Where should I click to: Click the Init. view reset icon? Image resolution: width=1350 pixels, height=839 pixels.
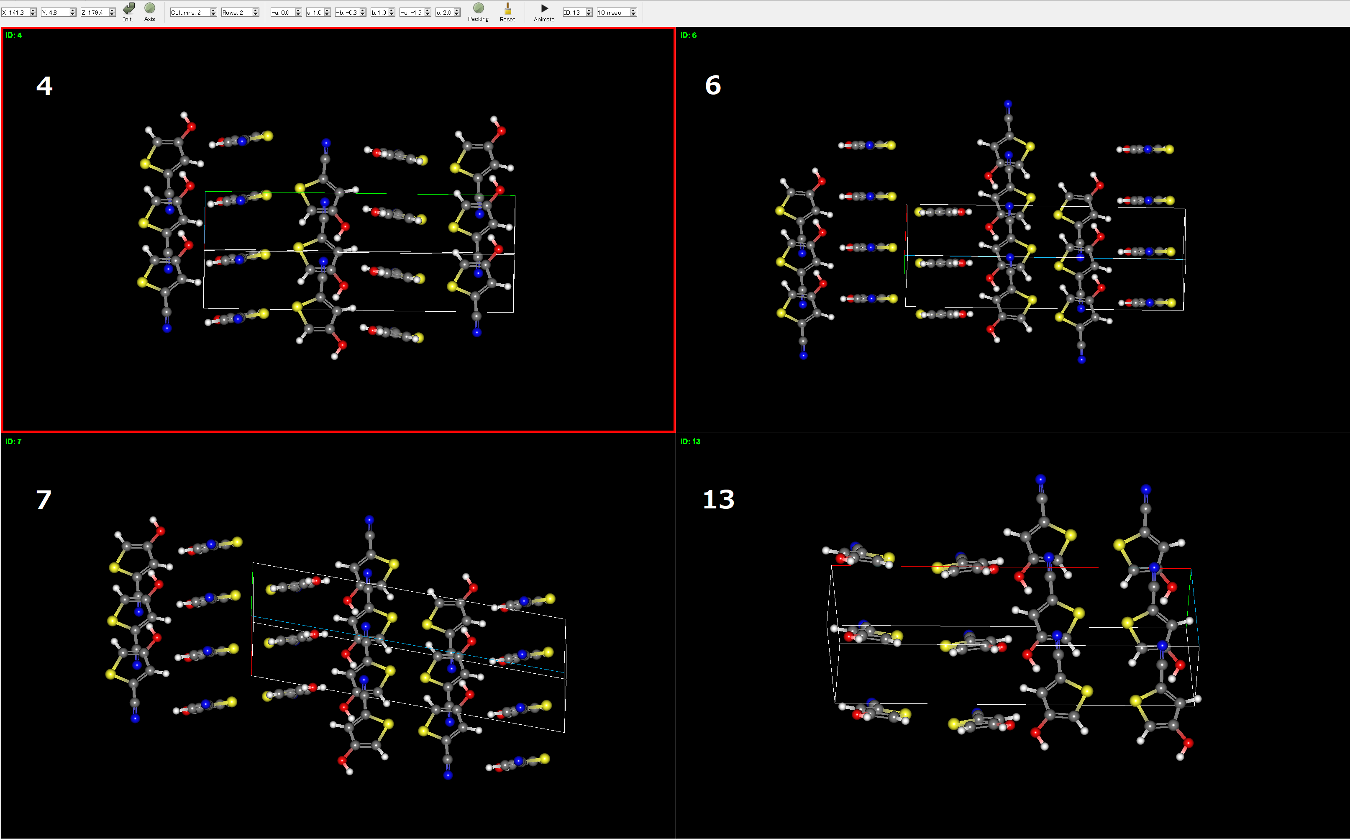[x=128, y=8]
